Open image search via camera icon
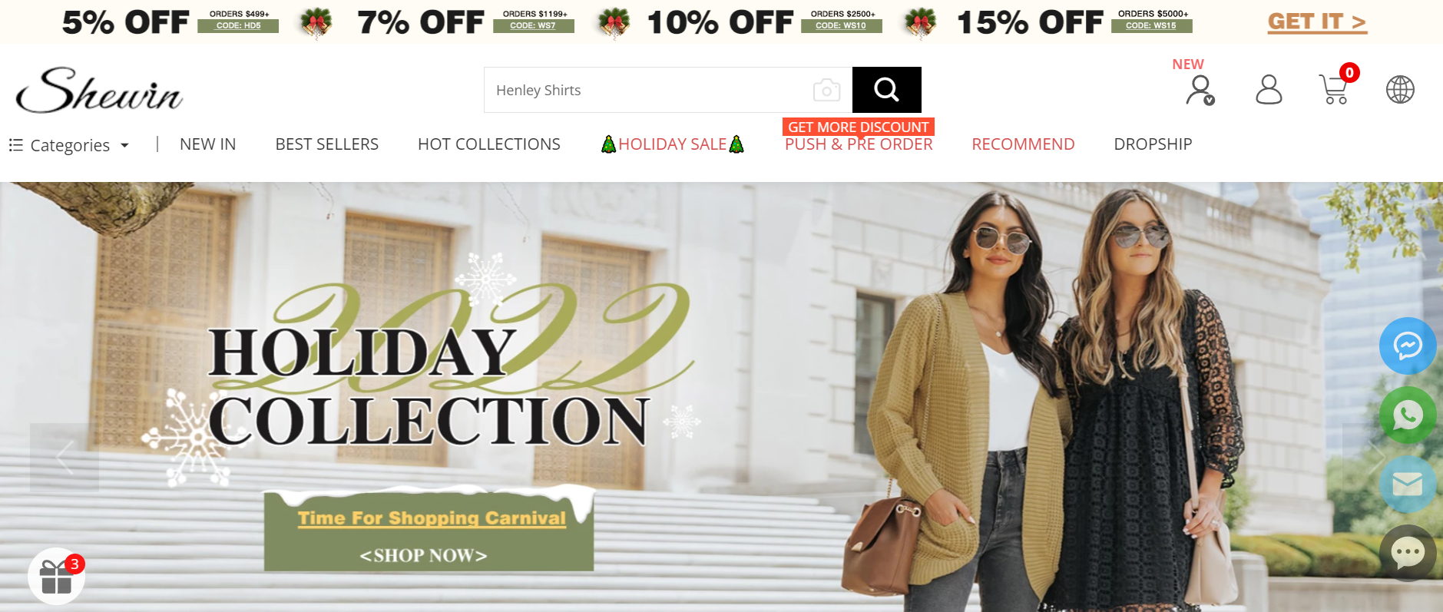 (826, 90)
